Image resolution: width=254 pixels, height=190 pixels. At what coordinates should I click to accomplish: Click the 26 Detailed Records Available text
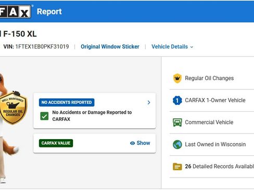pyautogui.click(x=220, y=167)
